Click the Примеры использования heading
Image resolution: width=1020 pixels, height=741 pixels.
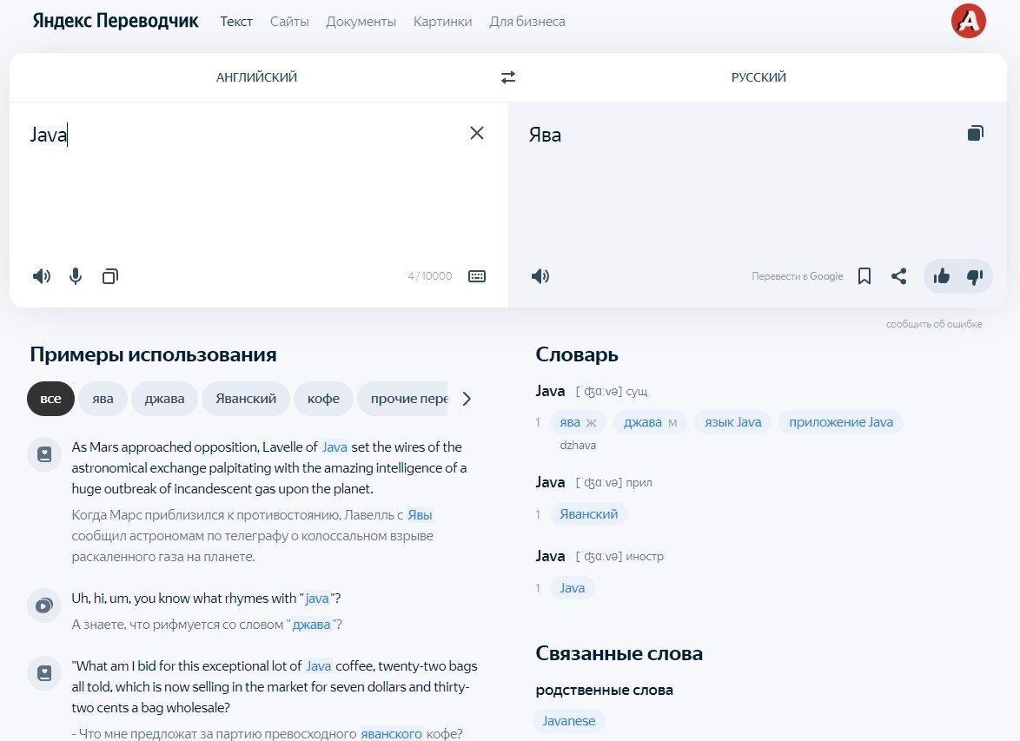point(153,354)
